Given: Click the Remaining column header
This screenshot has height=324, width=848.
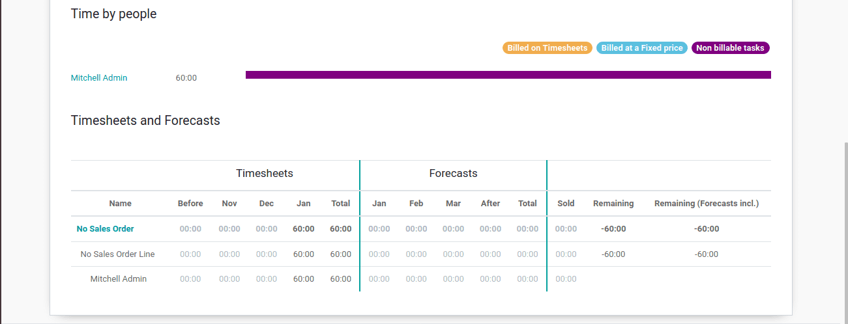Looking at the screenshot, I should tap(613, 204).
